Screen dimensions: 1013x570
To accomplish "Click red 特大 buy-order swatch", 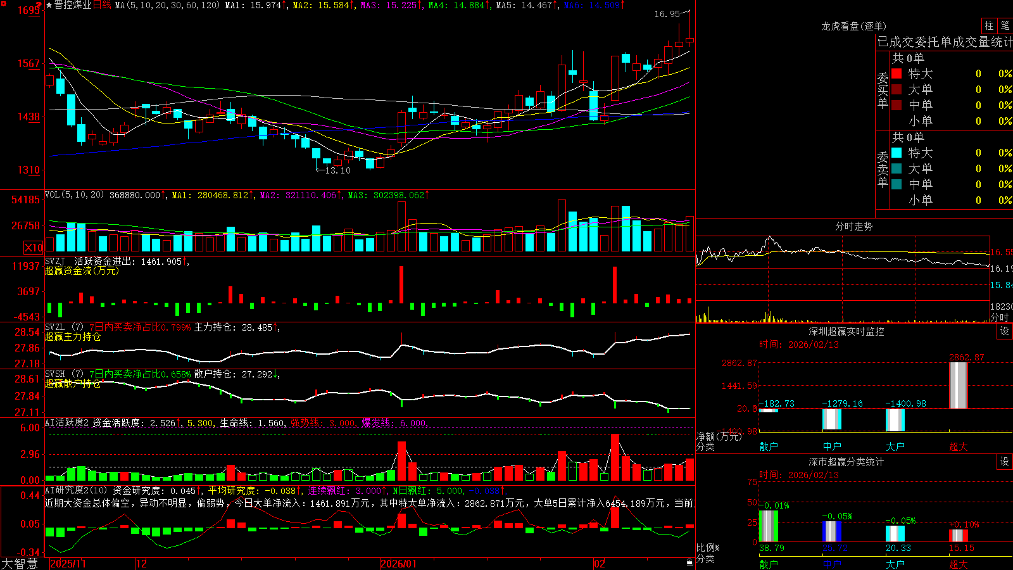I will pos(897,73).
